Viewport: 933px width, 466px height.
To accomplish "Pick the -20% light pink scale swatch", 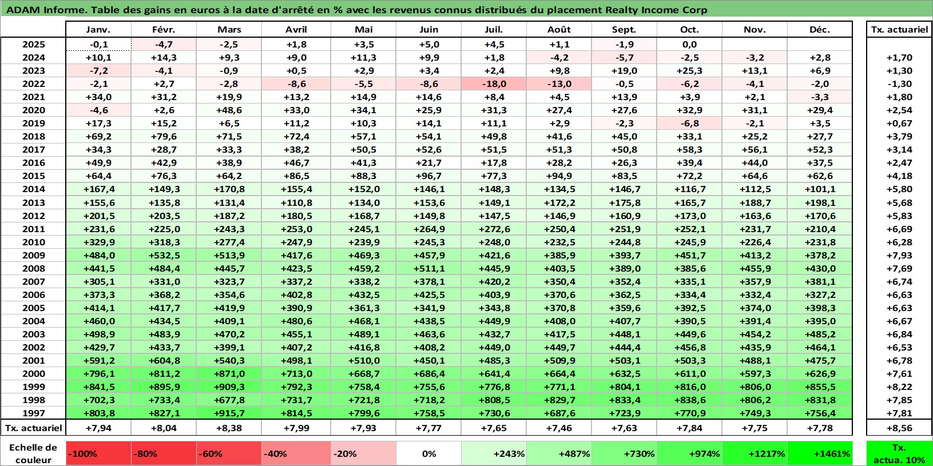I will (x=363, y=453).
